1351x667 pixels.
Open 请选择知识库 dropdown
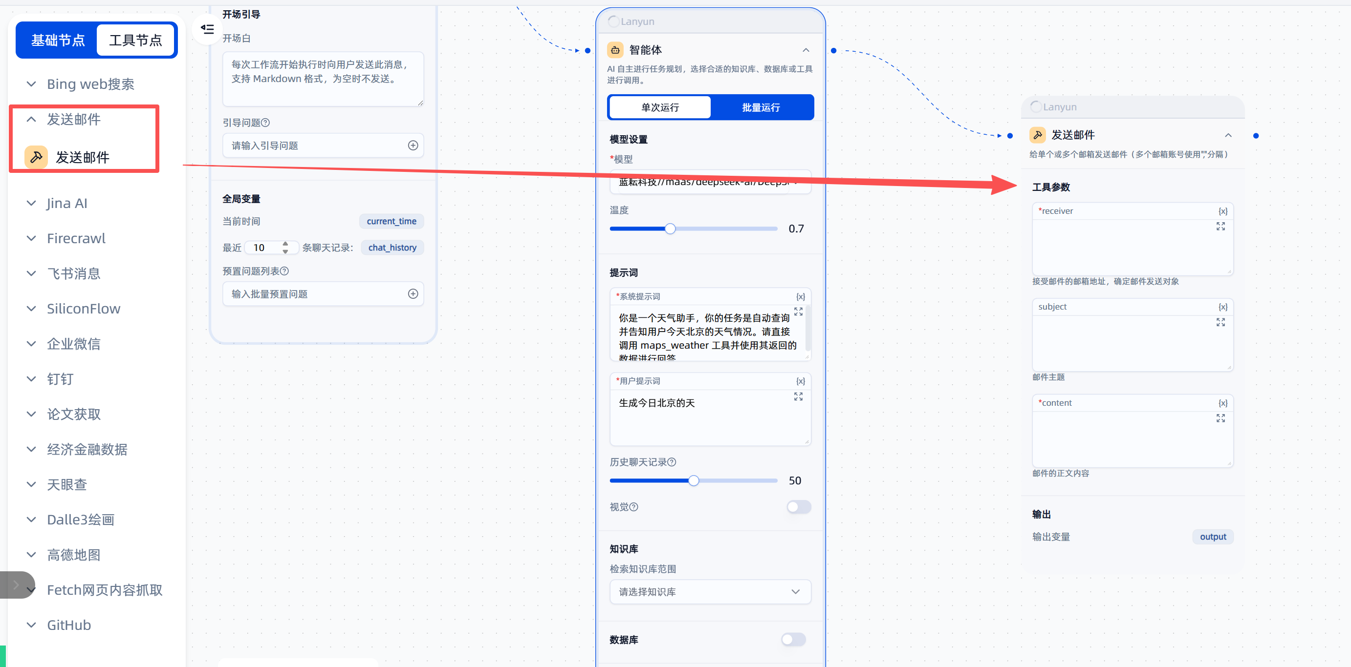point(710,592)
